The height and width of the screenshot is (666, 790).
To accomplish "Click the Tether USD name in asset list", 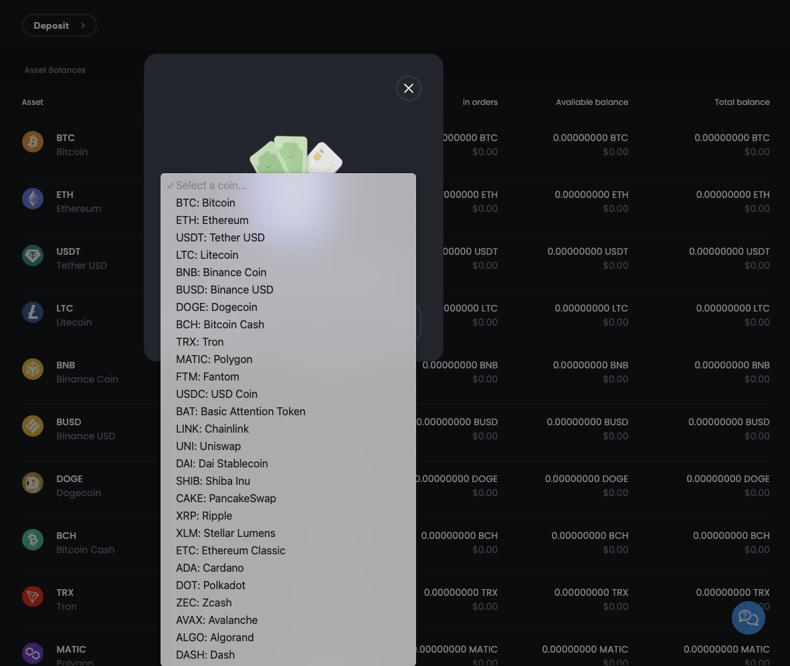I will [x=82, y=265].
